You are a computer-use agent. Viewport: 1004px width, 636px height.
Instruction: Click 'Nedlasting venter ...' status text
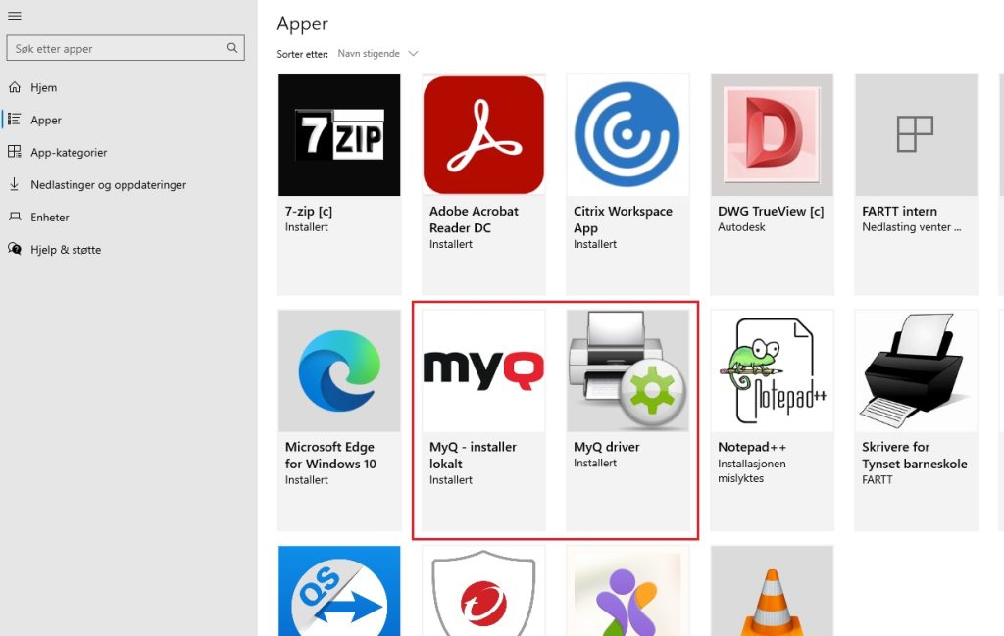tap(911, 227)
